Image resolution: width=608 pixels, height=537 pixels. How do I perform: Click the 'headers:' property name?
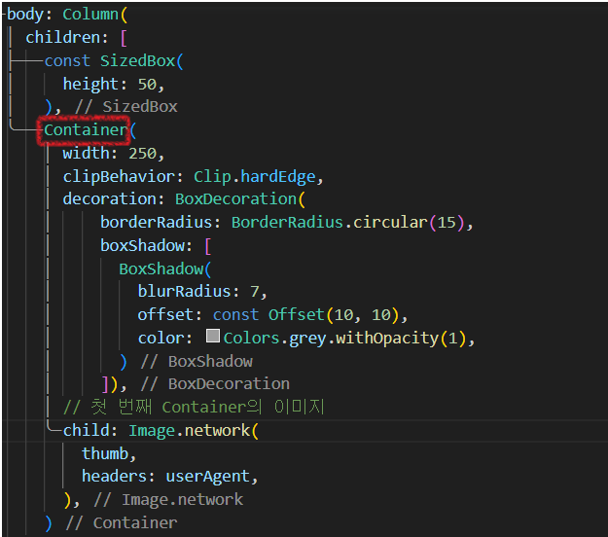coord(119,477)
